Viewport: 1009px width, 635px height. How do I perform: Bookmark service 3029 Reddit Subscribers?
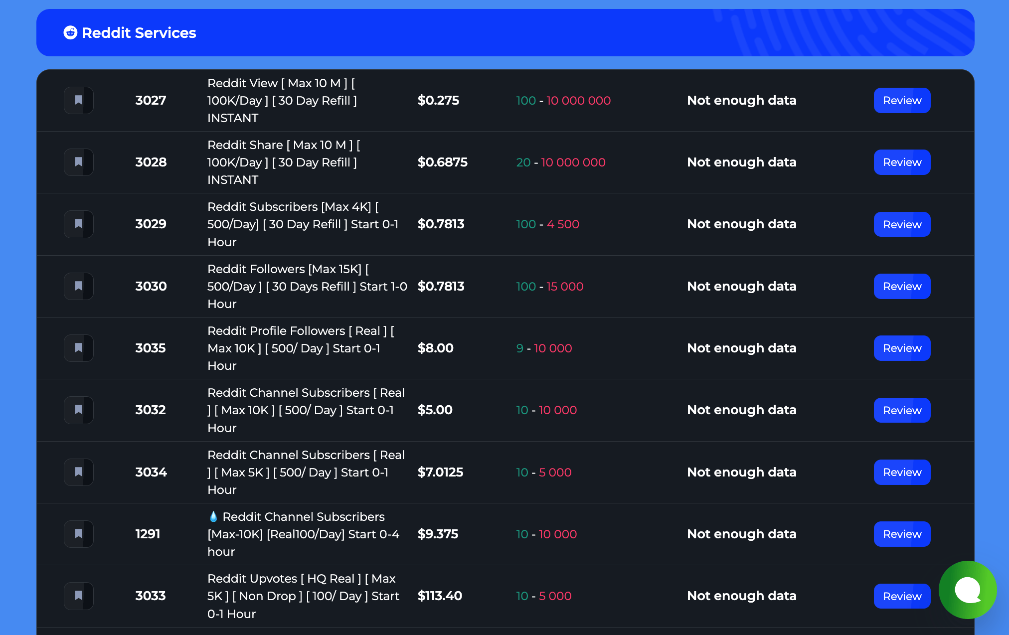[79, 224]
